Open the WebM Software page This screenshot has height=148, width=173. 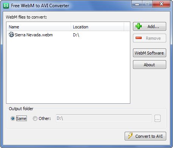pos(150,53)
